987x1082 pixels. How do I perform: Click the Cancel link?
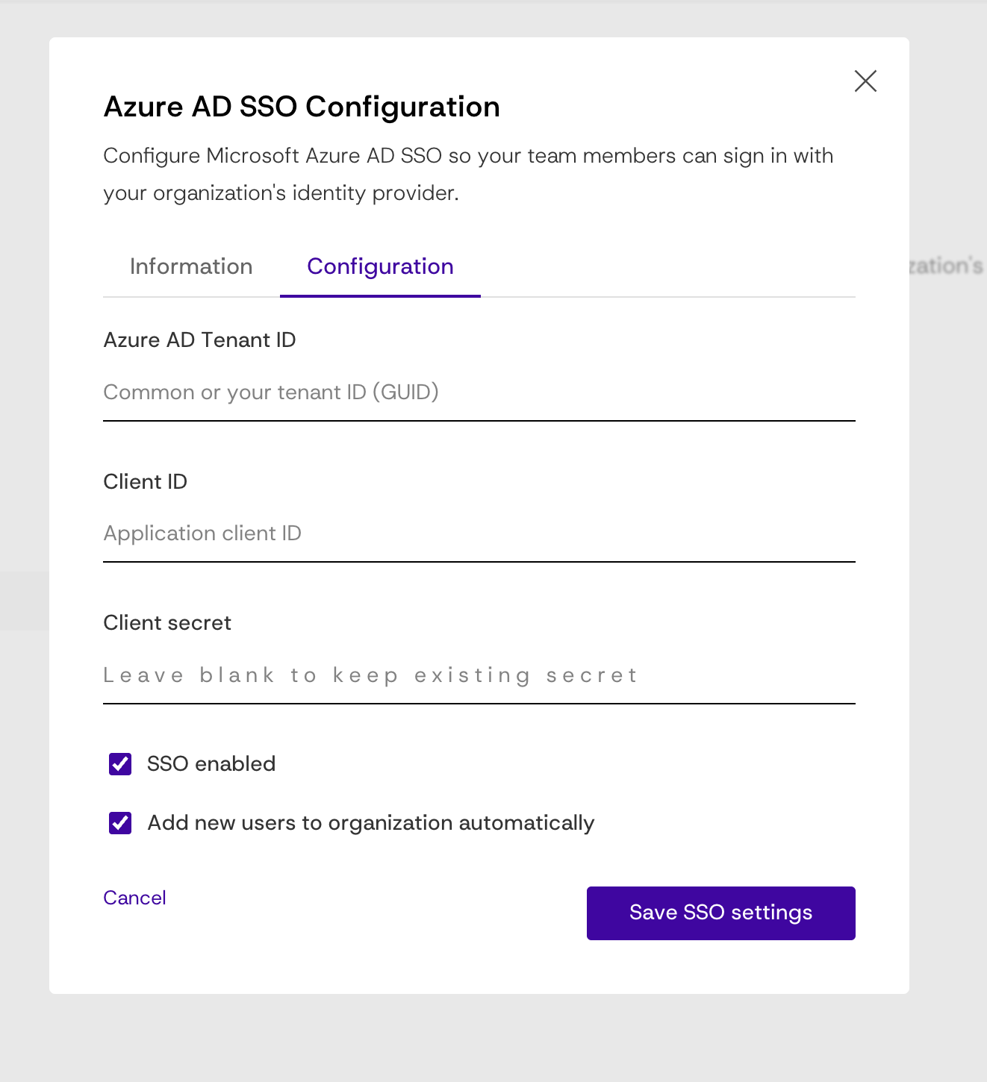coord(134,898)
